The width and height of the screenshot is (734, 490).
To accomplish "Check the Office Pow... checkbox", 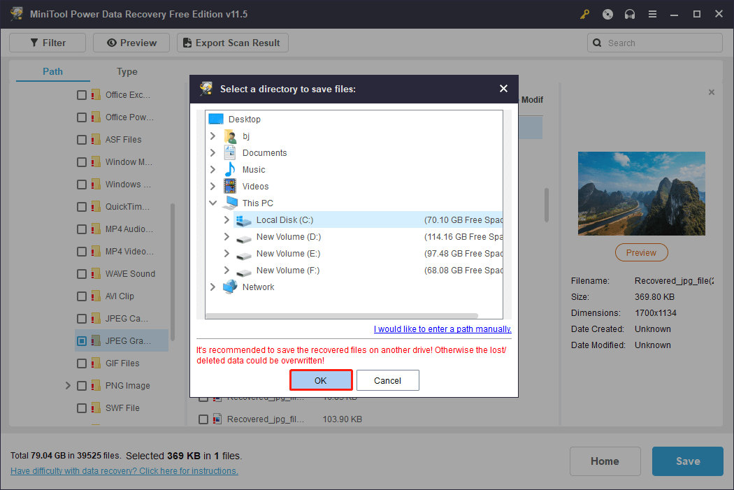I will tap(82, 117).
